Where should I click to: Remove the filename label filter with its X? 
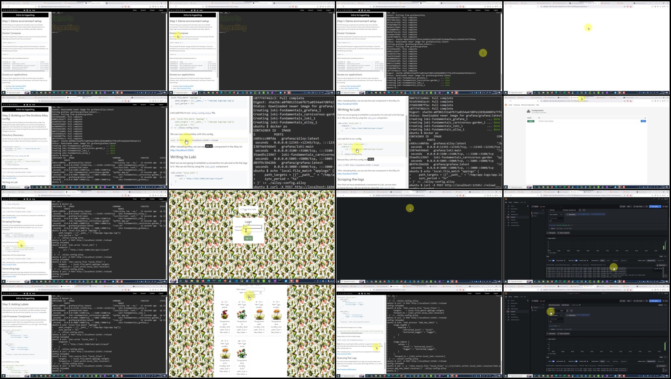[x=580, y=210]
